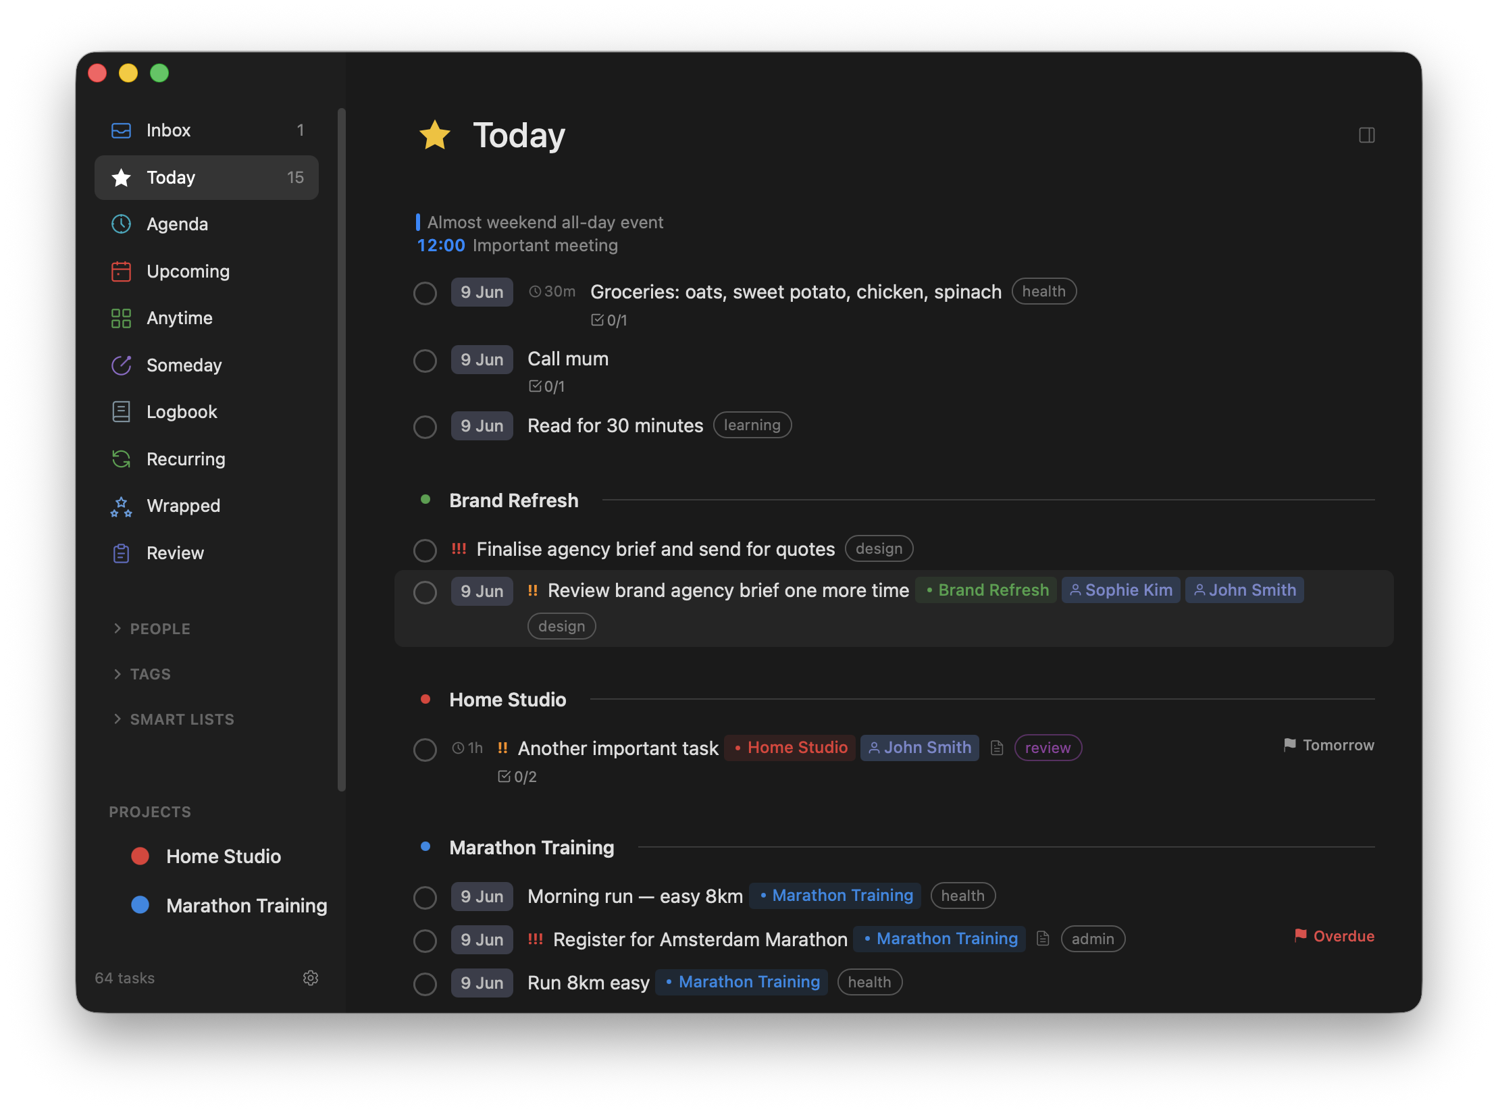Viewport: 1498px width, 1113px height.
Task: Click the Review clipboard icon
Action: 121,553
